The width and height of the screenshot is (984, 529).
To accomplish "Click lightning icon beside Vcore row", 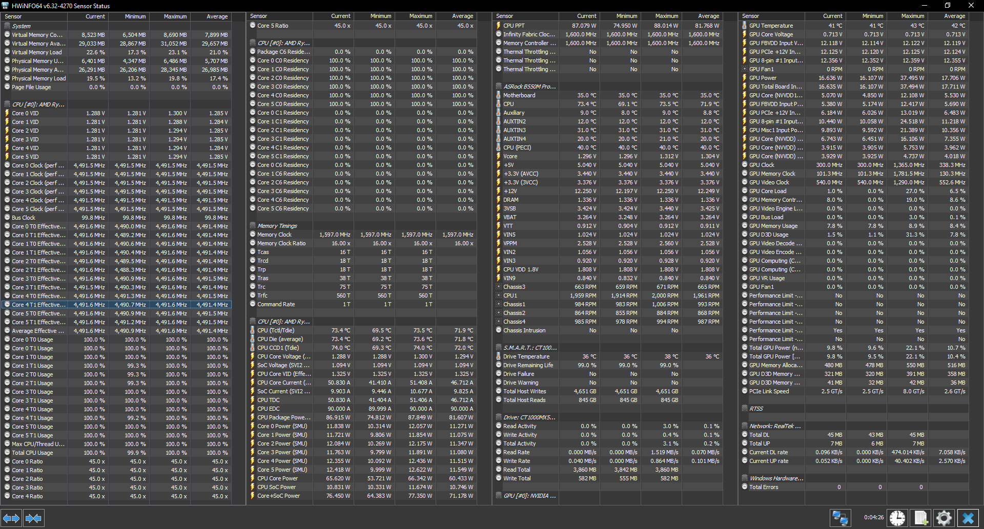I will coord(498,156).
